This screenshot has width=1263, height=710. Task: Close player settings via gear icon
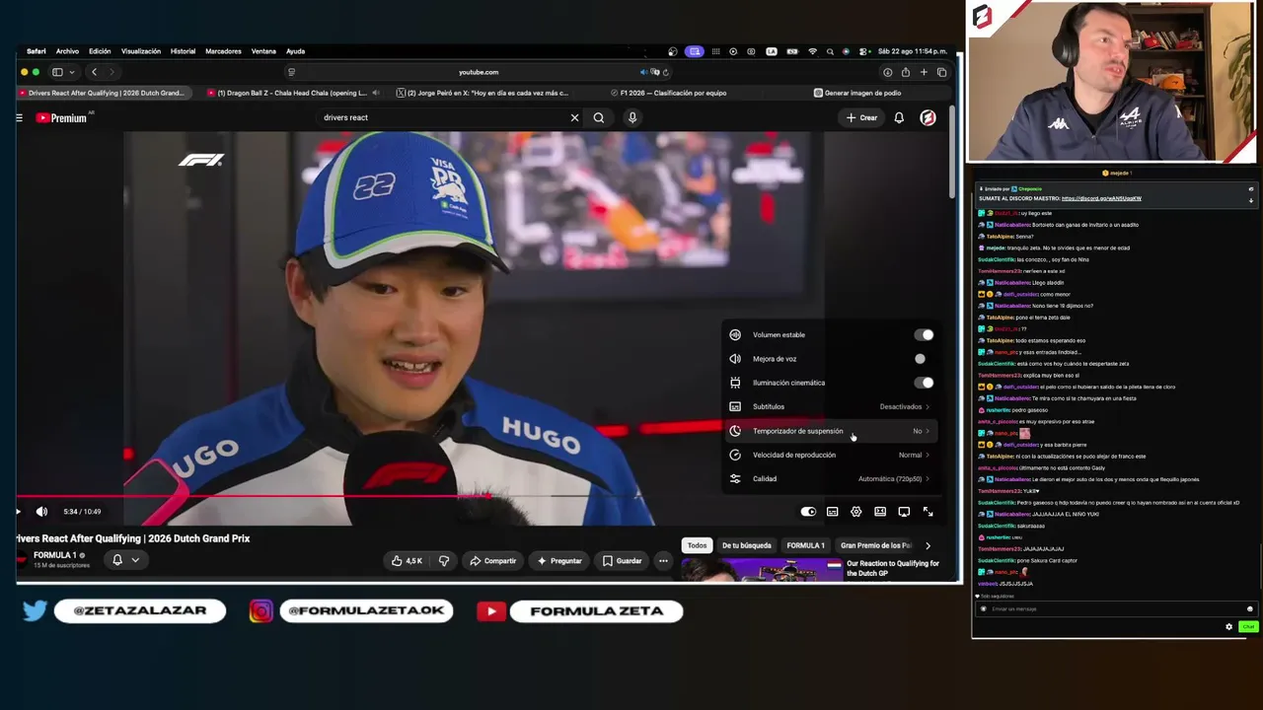(x=855, y=512)
